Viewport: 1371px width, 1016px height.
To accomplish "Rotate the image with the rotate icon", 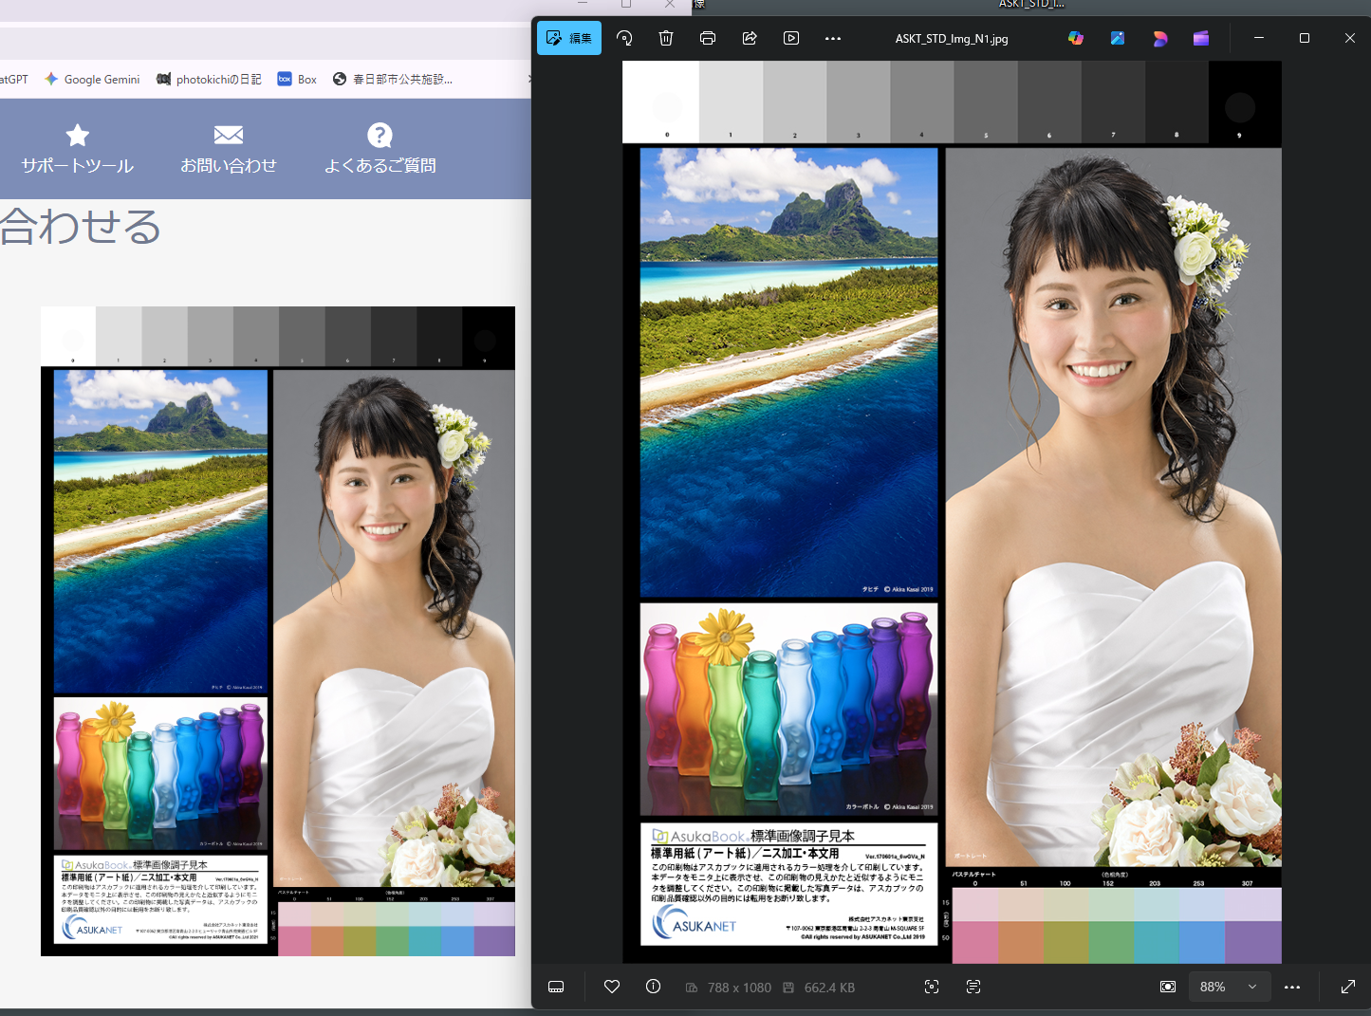I will click(624, 38).
